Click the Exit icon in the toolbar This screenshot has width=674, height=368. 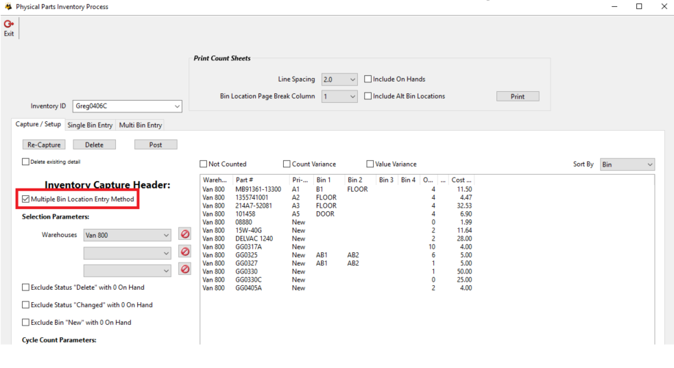tap(9, 28)
